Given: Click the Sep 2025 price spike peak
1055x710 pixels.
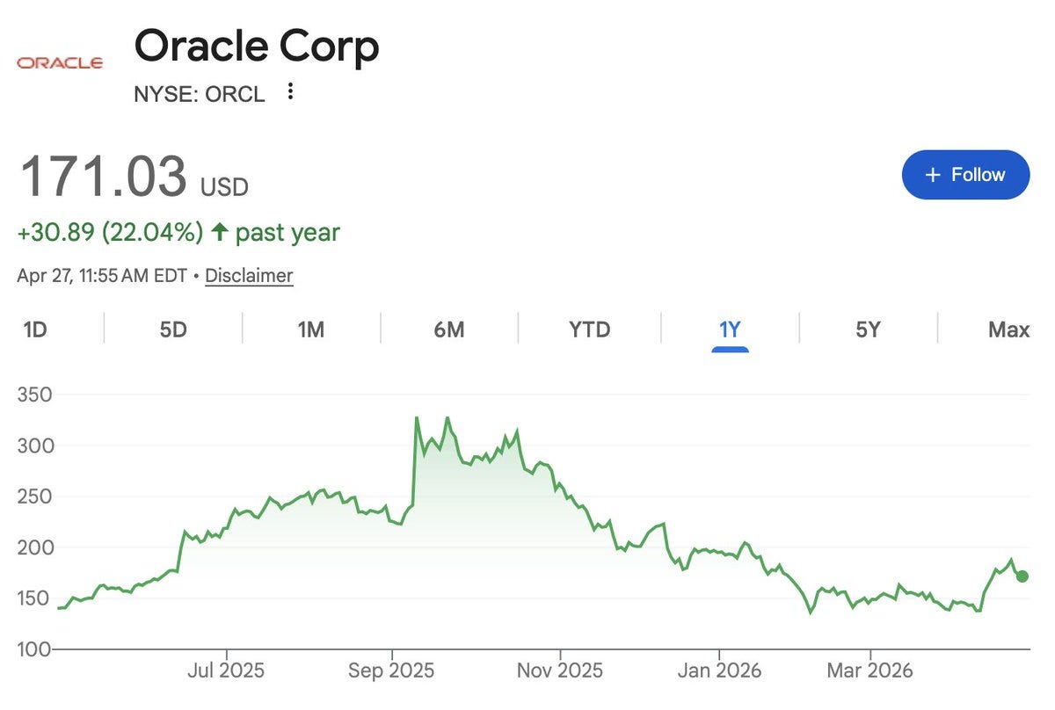Looking at the screenshot, I should coord(416,418).
